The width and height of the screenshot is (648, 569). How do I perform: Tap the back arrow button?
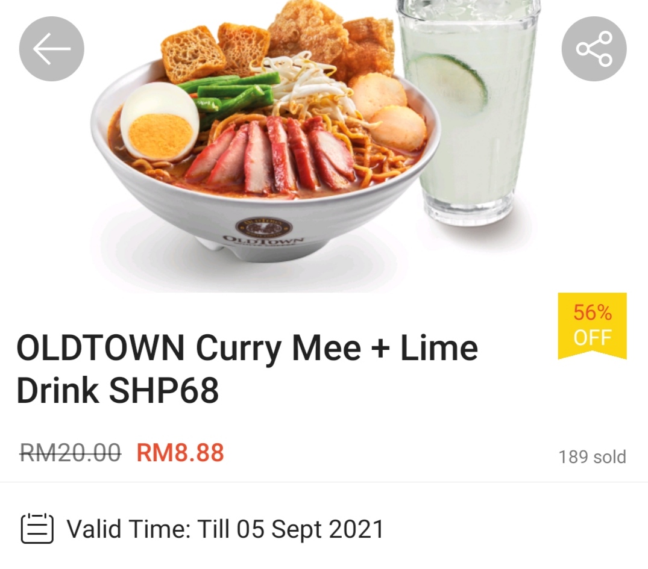(52, 49)
